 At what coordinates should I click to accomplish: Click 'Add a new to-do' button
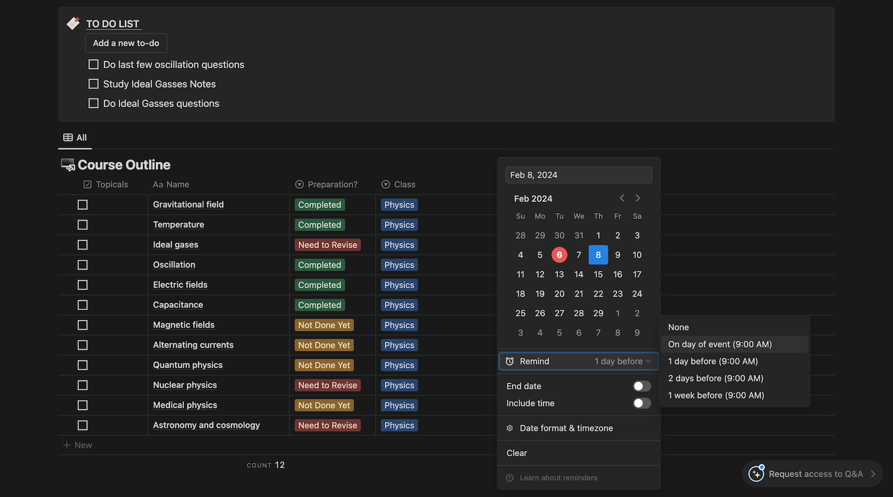point(126,43)
